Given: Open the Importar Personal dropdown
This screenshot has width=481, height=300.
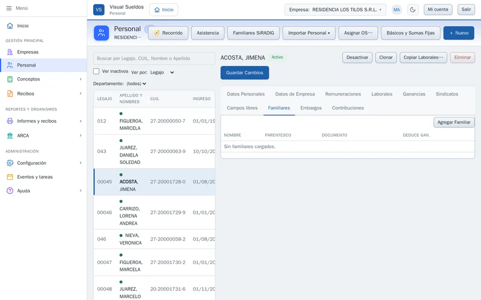Looking at the screenshot, I should point(309,33).
